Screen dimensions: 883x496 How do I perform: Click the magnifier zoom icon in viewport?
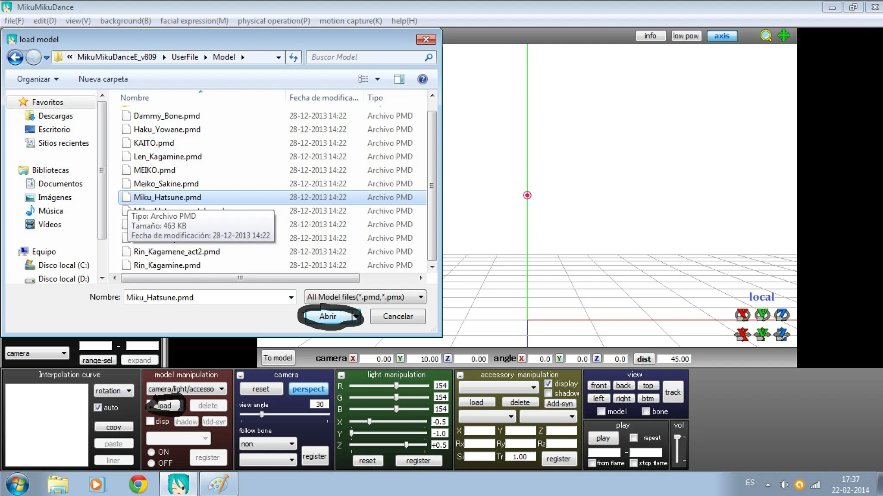pyautogui.click(x=766, y=36)
